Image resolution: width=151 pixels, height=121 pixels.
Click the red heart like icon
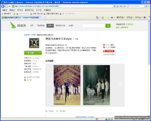point(104,45)
